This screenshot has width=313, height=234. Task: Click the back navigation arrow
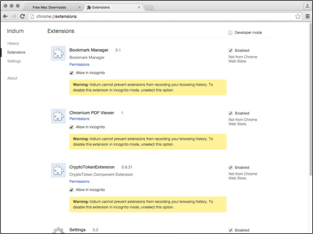pyautogui.click(x=5, y=16)
